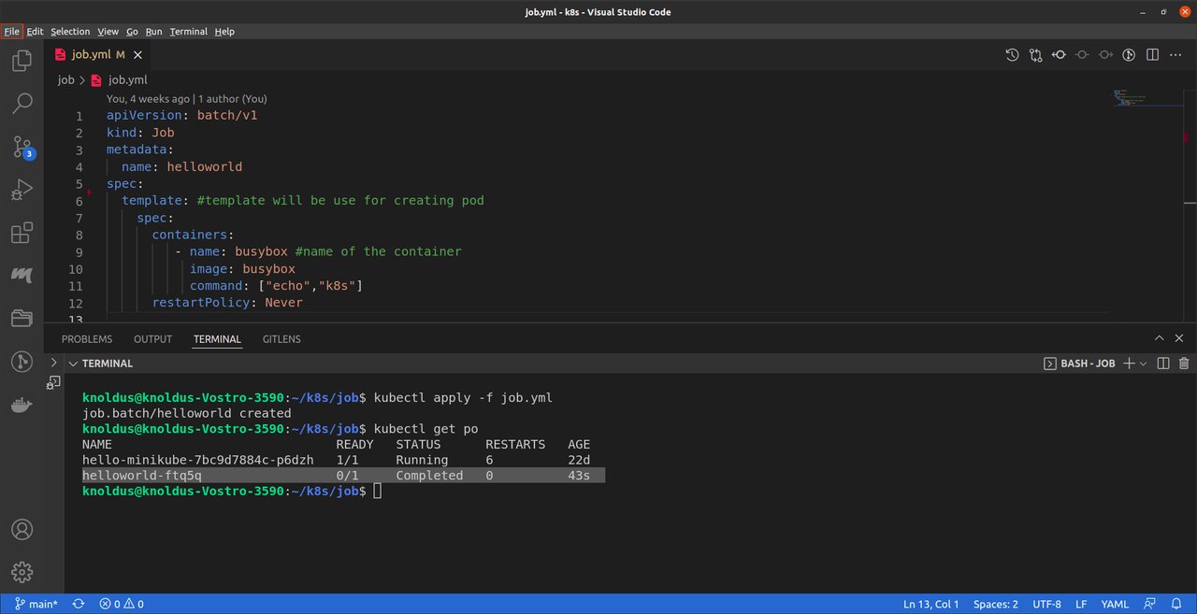Open changes with previous revision
The height and width of the screenshot is (614, 1197).
pyautogui.click(x=1059, y=55)
